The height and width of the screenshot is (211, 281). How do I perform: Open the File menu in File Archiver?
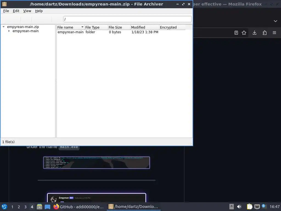click(6, 11)
